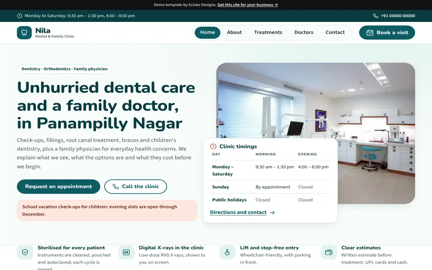Click the Unhurried dental care headline
Screen dimensions: 432x270
point(106,105)
